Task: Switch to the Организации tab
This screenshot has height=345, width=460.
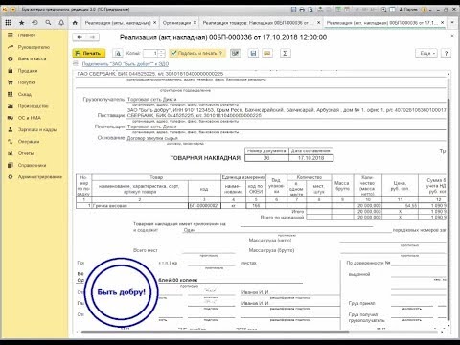Action: (176, 23)
